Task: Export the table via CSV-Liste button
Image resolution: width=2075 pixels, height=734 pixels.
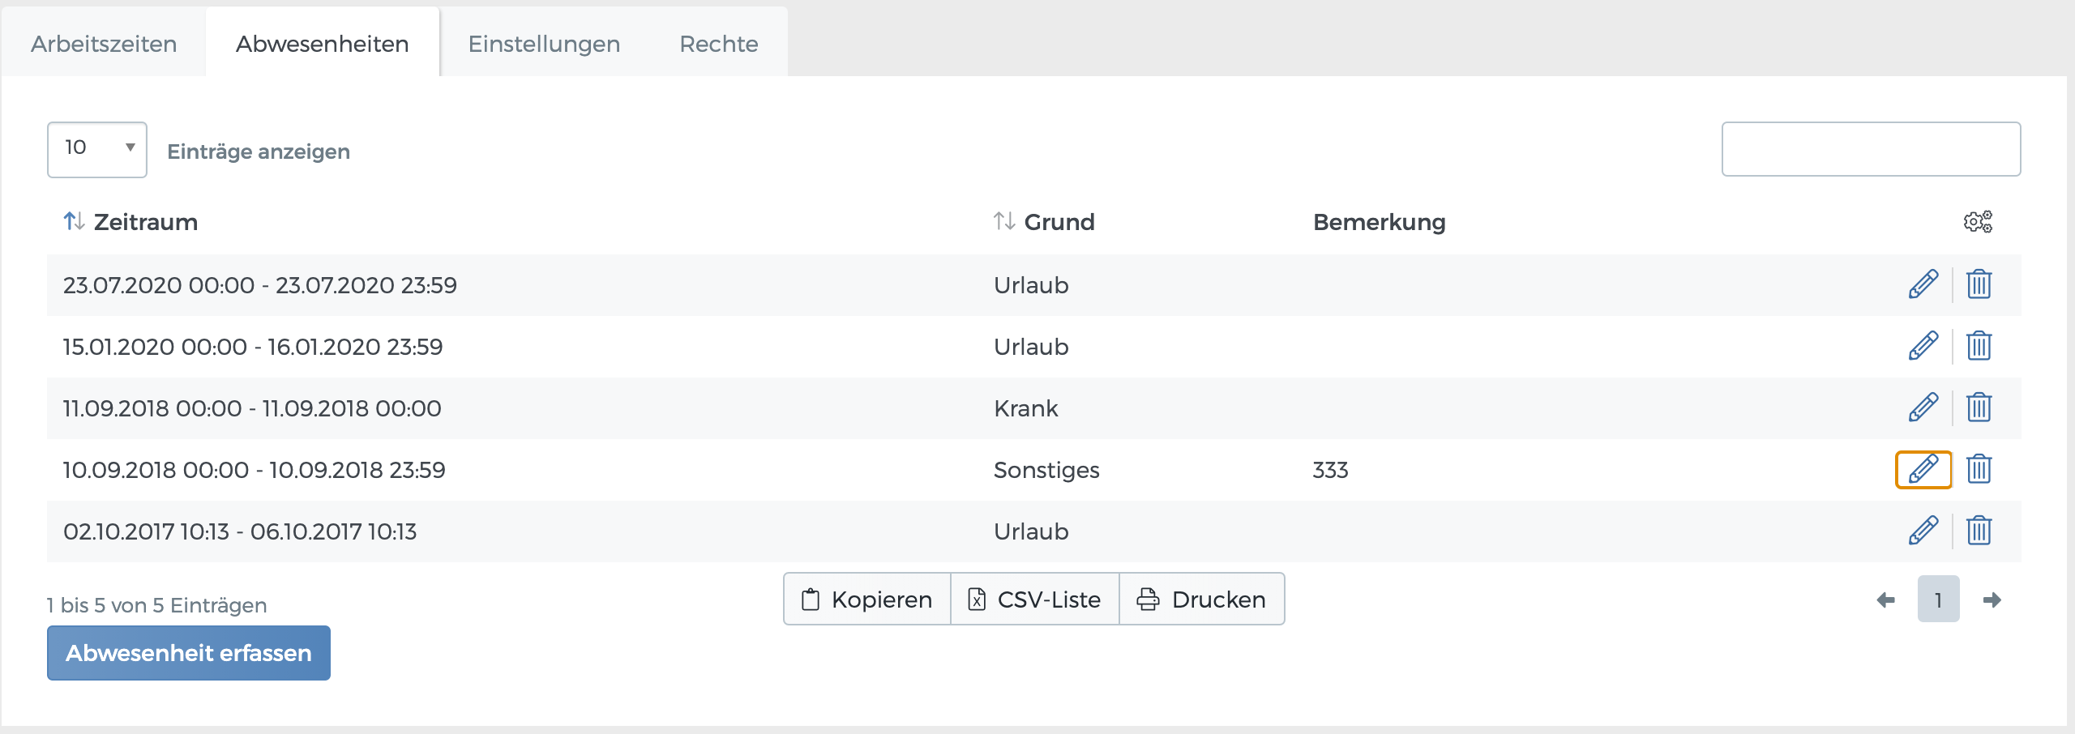Action: click(1034, 600)
